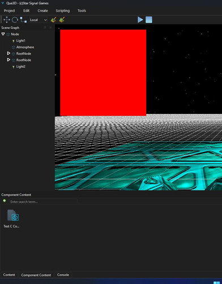The width and height of the screenshot is (222, 284).
Task: Select Atmosphere in the Scene Graph
Action: 25,47
